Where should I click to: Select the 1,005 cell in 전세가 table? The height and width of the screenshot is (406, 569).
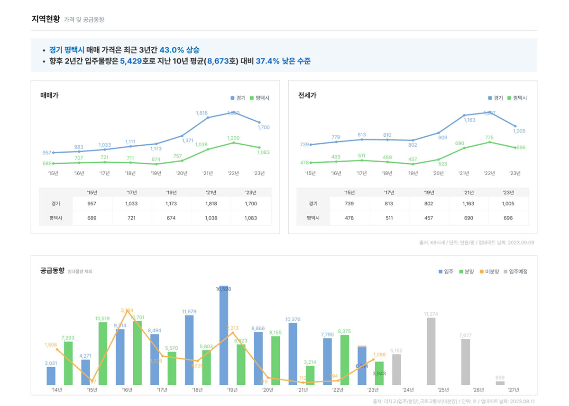pyautogui.click(x=509, y=204)
